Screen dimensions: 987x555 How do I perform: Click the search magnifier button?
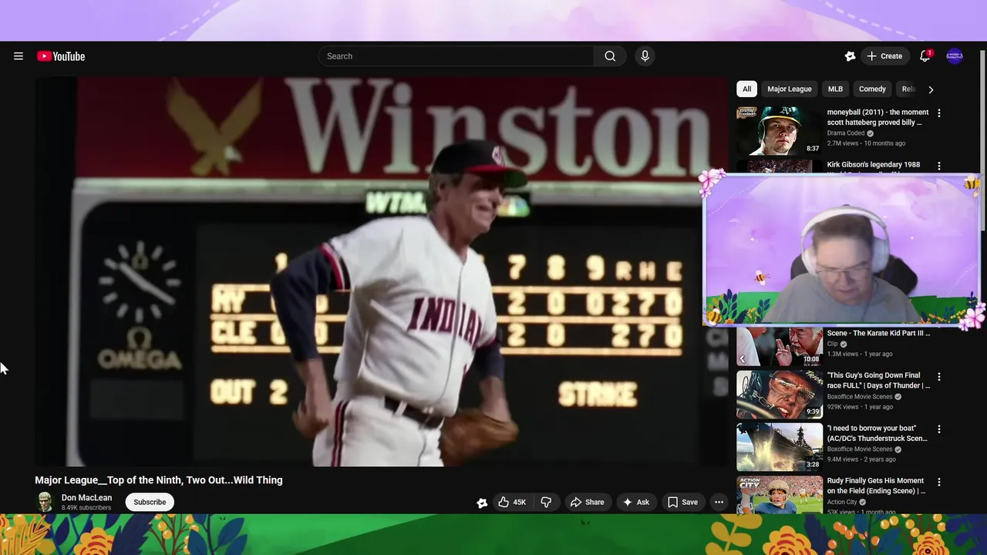click(x=610, y=56)
